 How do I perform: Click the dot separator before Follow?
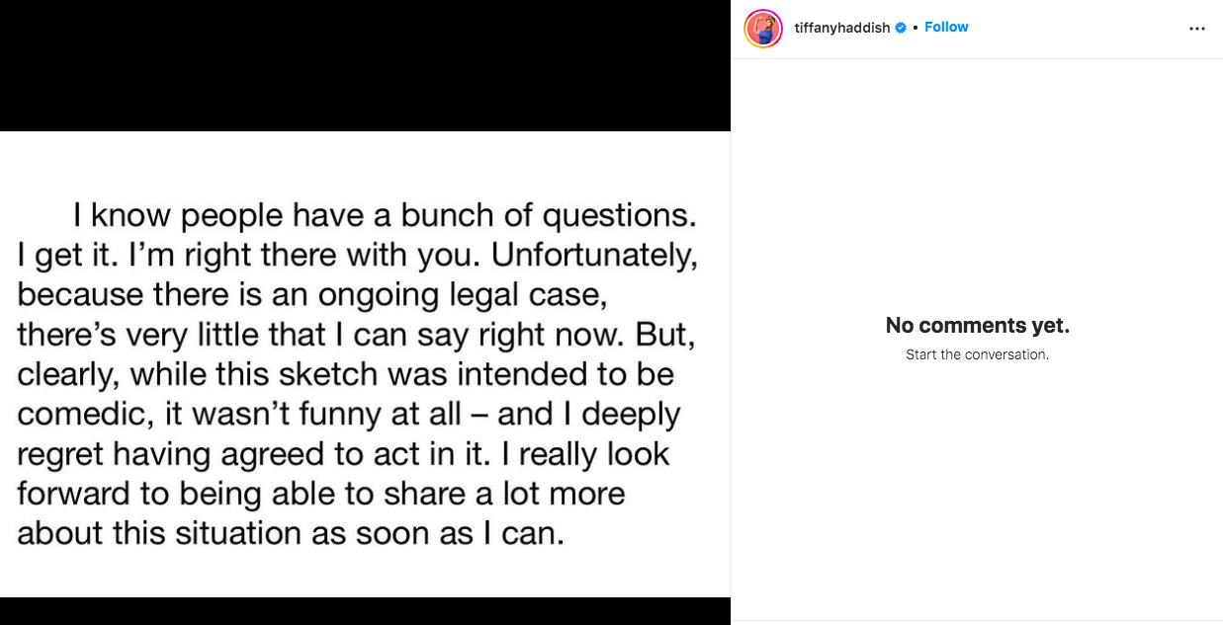pyautogui.click(x=916, y=28)
